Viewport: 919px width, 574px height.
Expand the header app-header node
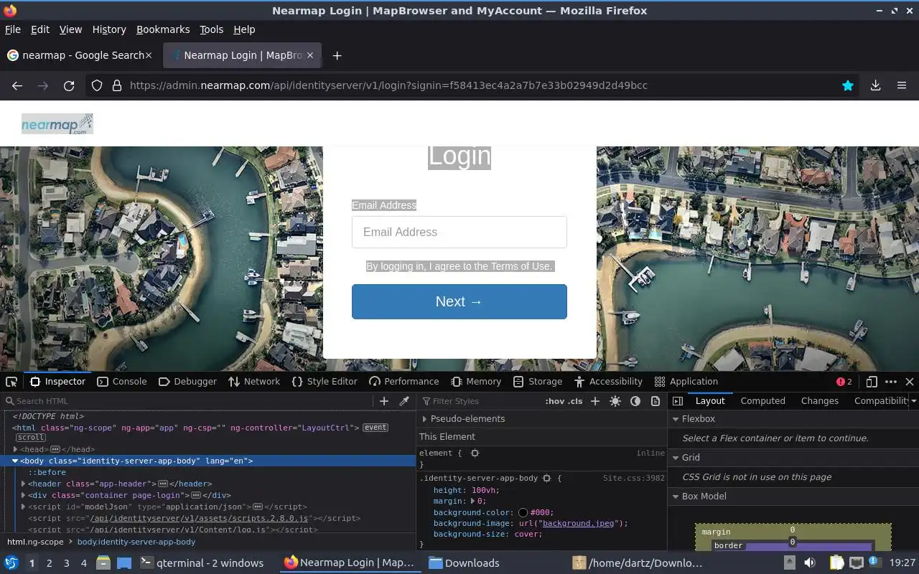coord(23,484)
